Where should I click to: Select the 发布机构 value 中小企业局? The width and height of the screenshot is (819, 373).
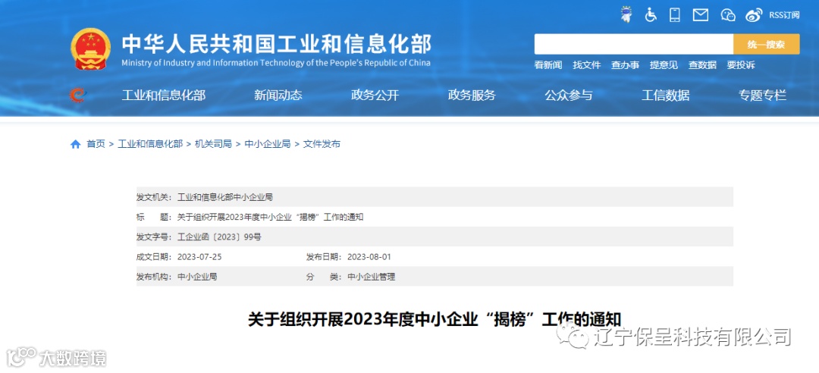point(197,277)
